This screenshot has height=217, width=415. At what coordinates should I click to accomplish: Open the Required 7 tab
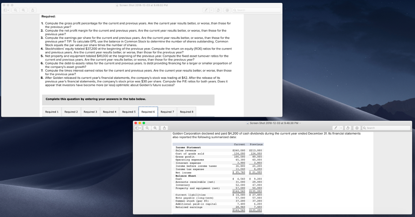tap(167, 112)
